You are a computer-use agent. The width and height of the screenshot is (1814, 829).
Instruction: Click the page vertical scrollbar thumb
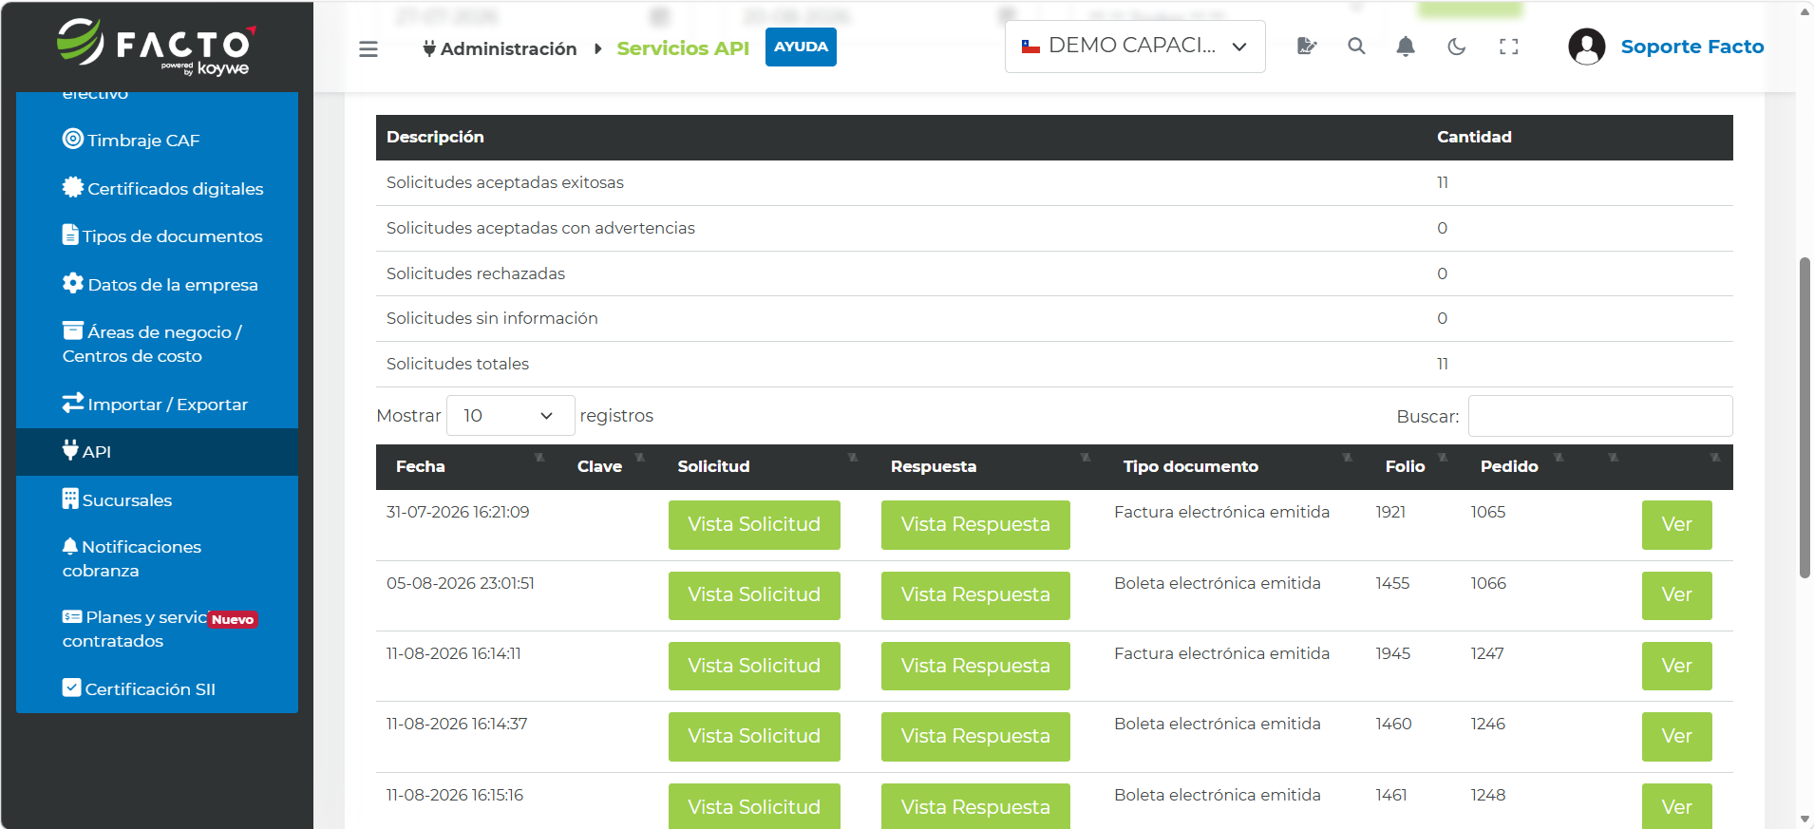click(1805, 418)
